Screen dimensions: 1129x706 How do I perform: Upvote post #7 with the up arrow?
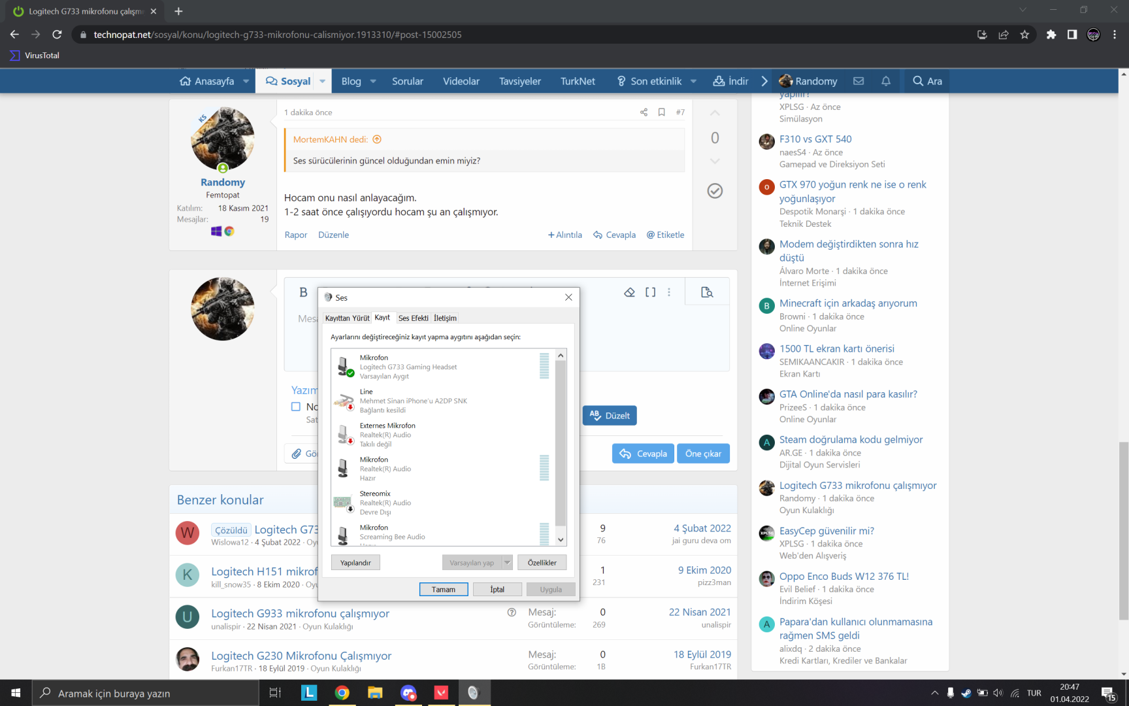pyautogui.click(x=715, y=113)
